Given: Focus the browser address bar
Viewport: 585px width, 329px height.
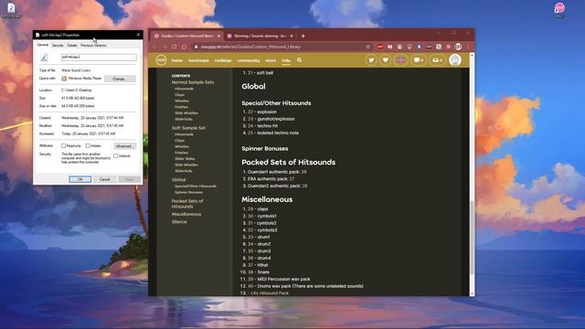Looking at the screenshot, I should (278, 47).
